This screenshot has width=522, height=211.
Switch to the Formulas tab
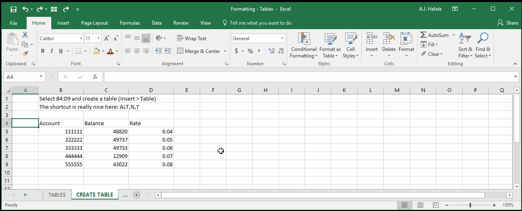pos(130,23)
